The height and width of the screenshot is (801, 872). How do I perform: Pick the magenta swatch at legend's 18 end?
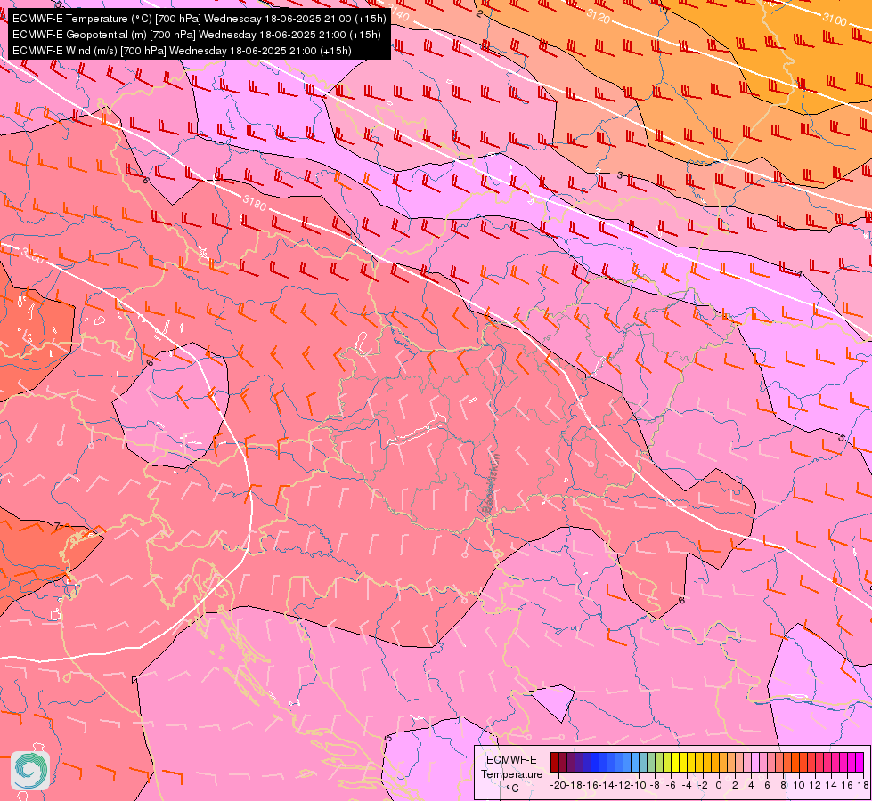(x=860, y=762)
